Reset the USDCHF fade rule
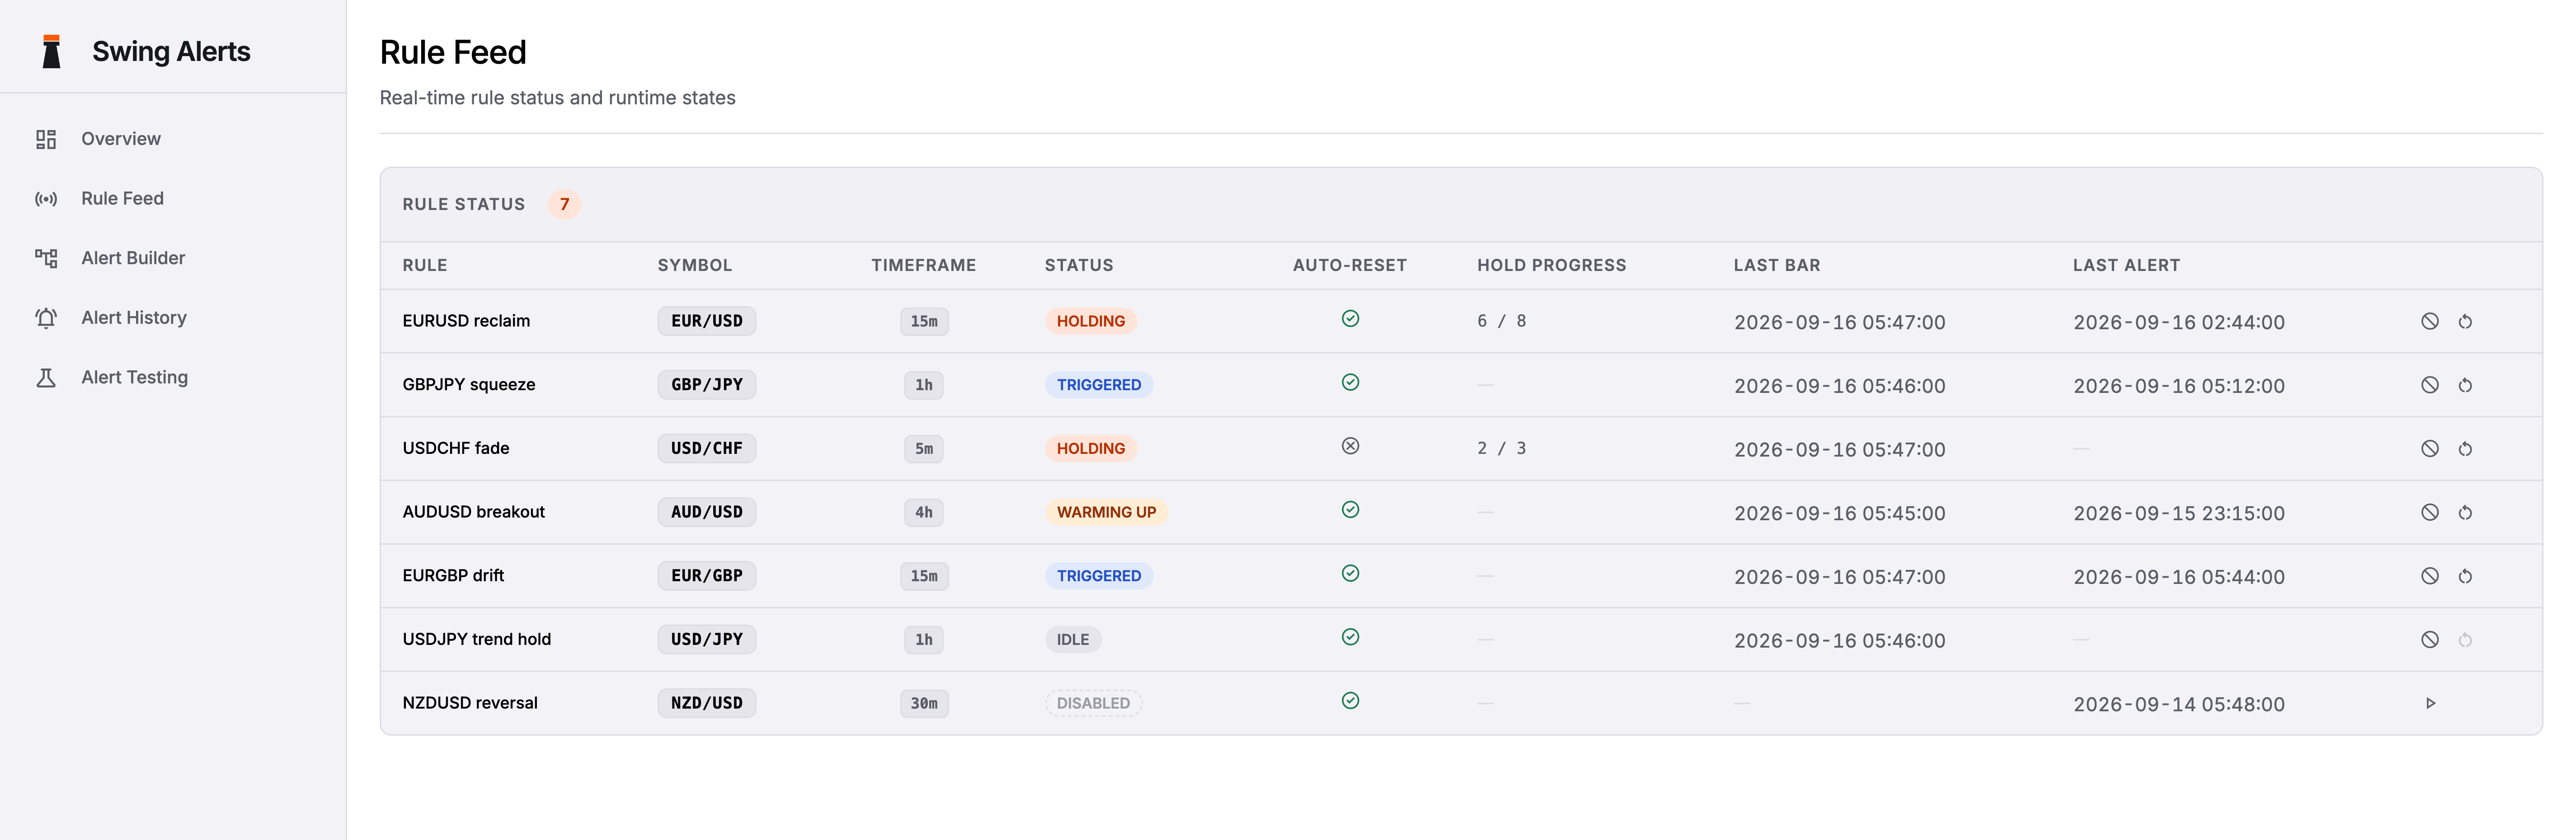The height and width of the screenshot is (840, 2576). coord(2465,448)
